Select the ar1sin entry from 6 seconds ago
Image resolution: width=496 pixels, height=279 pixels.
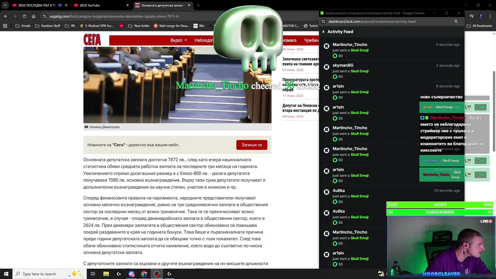392,91
